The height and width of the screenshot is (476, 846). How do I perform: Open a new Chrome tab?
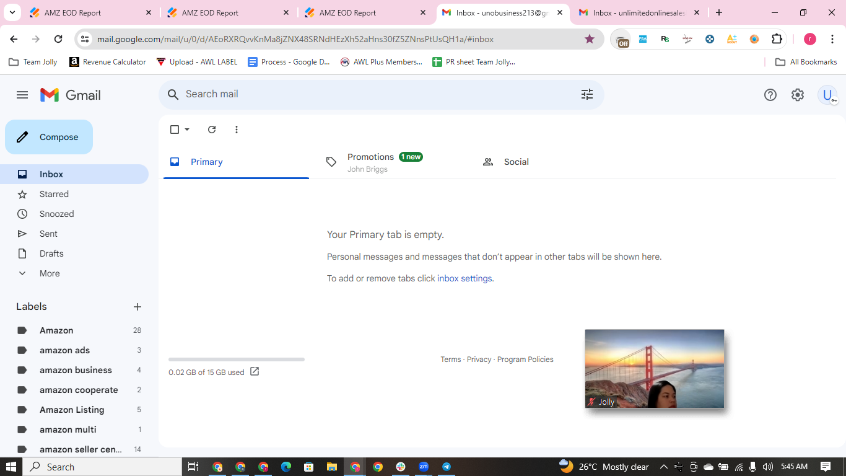point(718,12)
